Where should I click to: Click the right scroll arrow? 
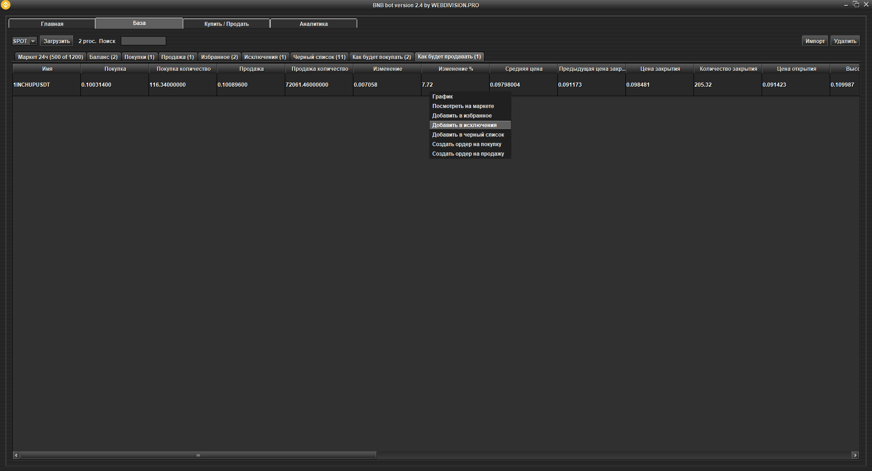coord(855,455)
